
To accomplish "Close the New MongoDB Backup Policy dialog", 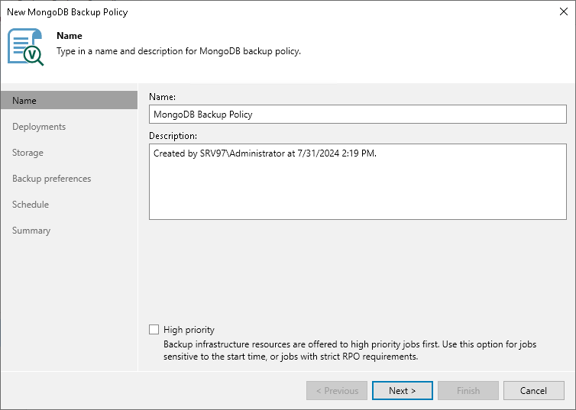I will 564,11.
